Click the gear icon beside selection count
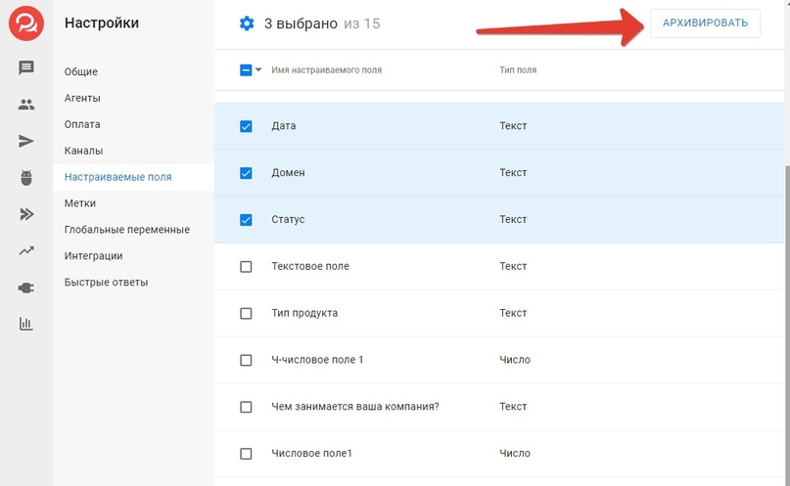 click(247, 23)
